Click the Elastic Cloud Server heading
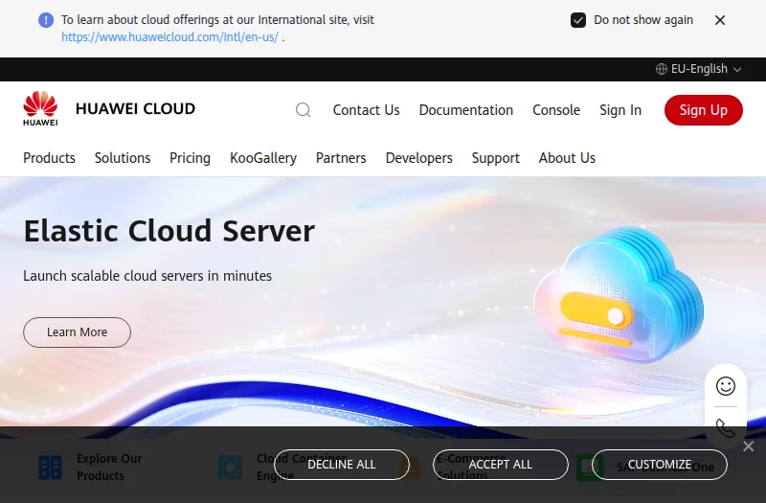Screen dimensions: 766x503 point(169,231)
